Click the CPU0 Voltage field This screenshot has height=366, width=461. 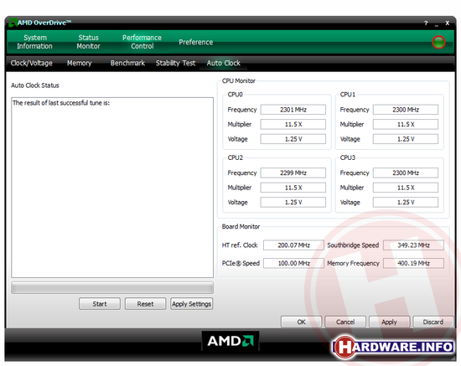click(293, 139)
